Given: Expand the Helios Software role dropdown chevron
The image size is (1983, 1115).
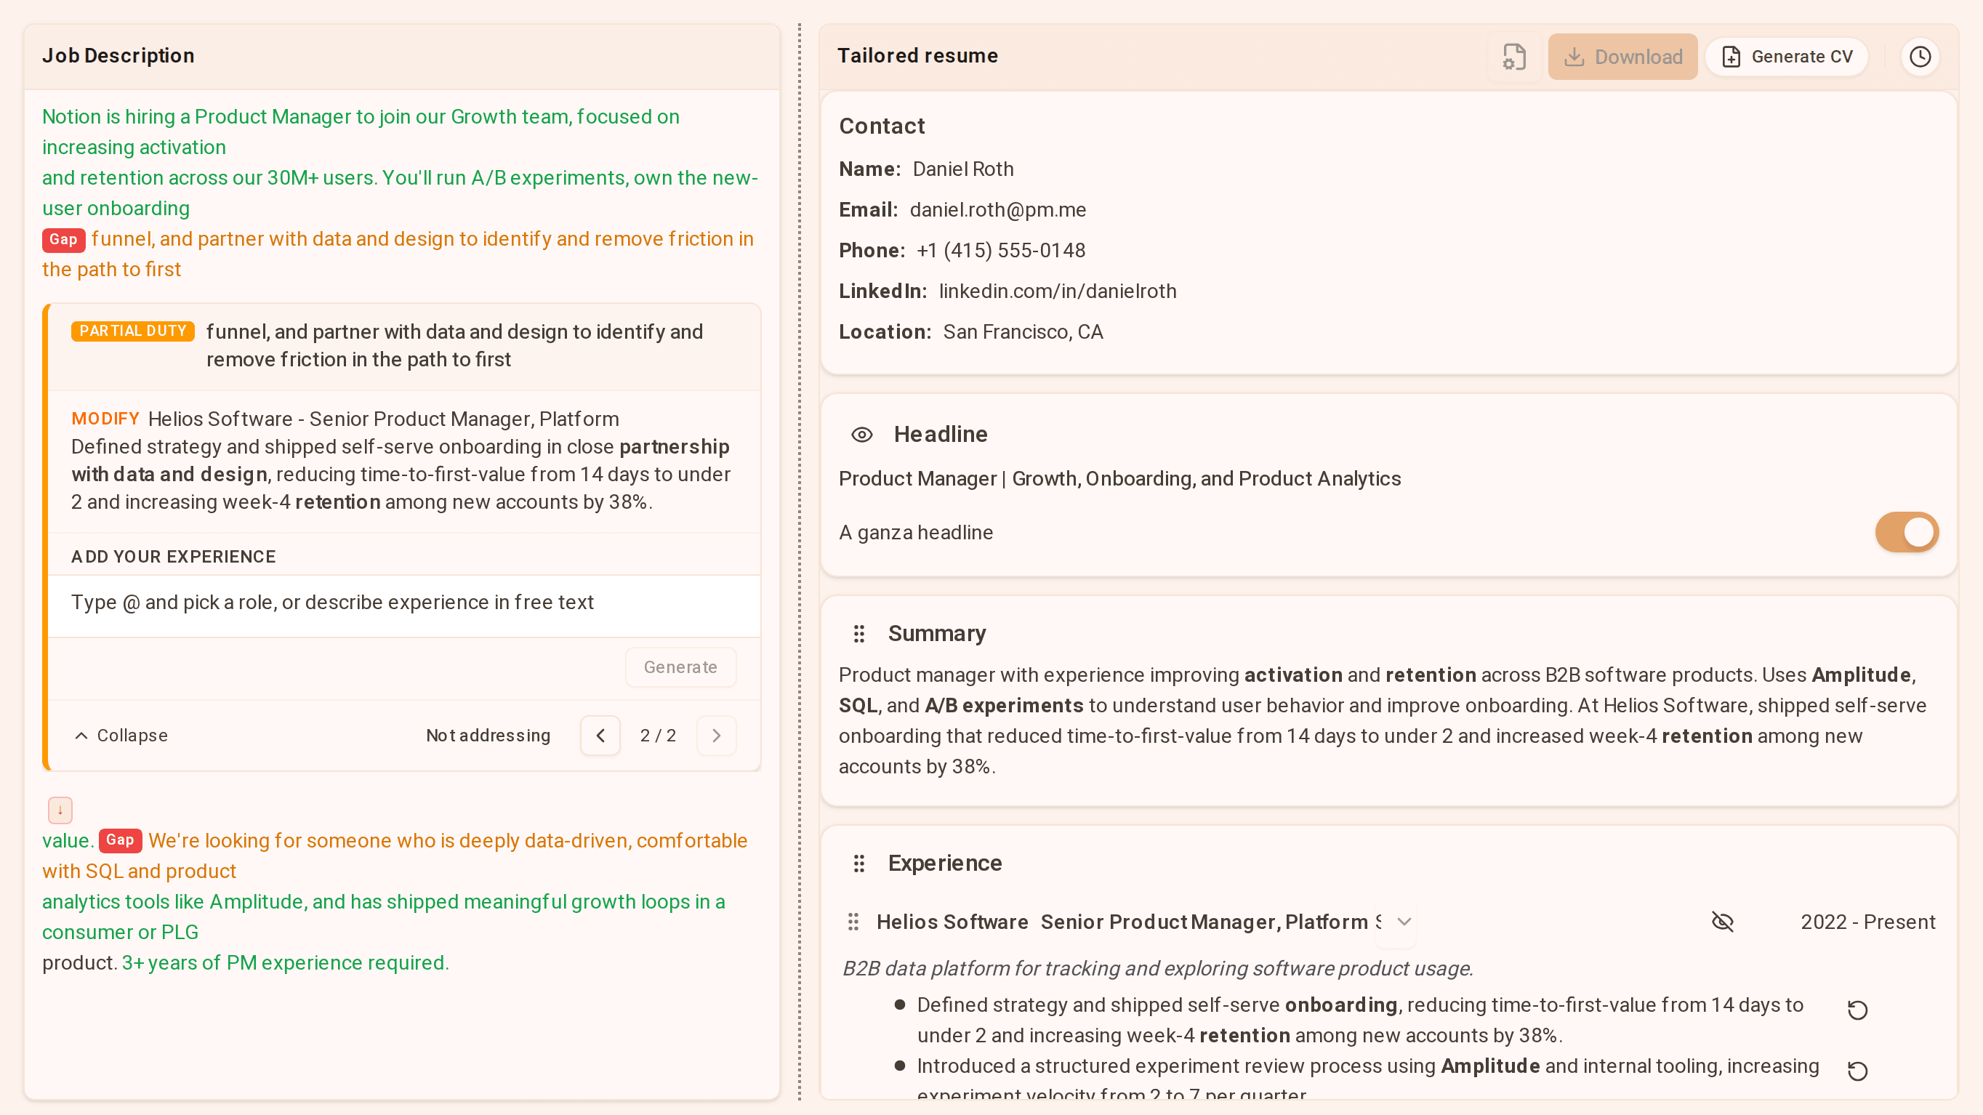Looking at the screenshot, I should pos(1404,922).
